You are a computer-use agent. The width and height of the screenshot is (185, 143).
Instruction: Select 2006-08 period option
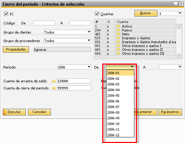120,113
